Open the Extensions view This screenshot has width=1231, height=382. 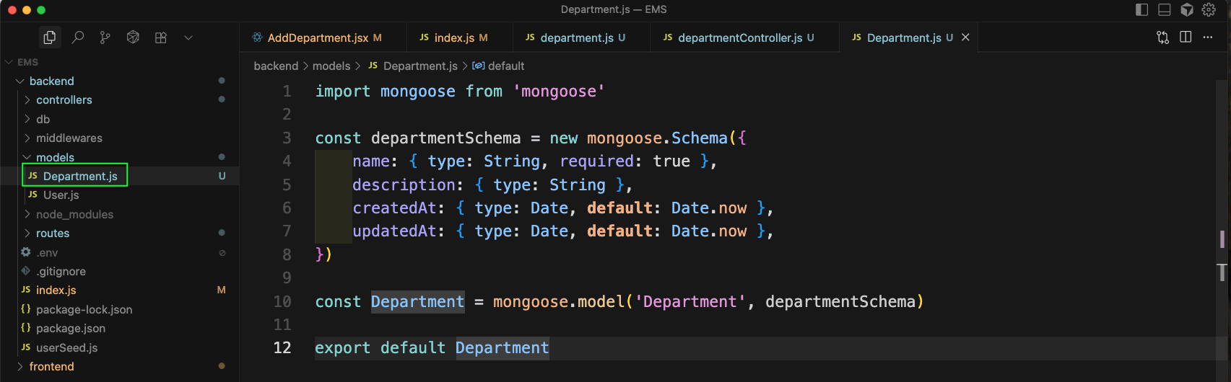(161, 37)
